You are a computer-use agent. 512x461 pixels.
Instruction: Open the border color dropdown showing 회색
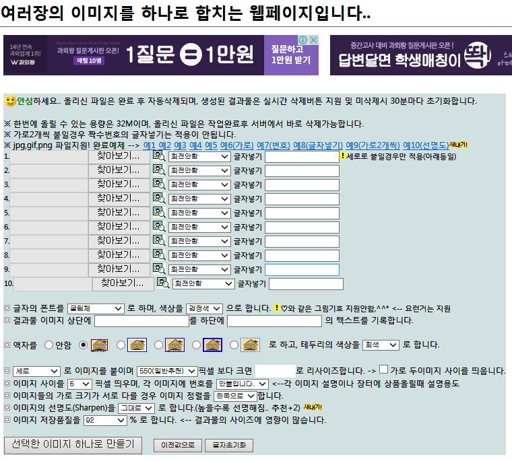click(x=381, y=345)
